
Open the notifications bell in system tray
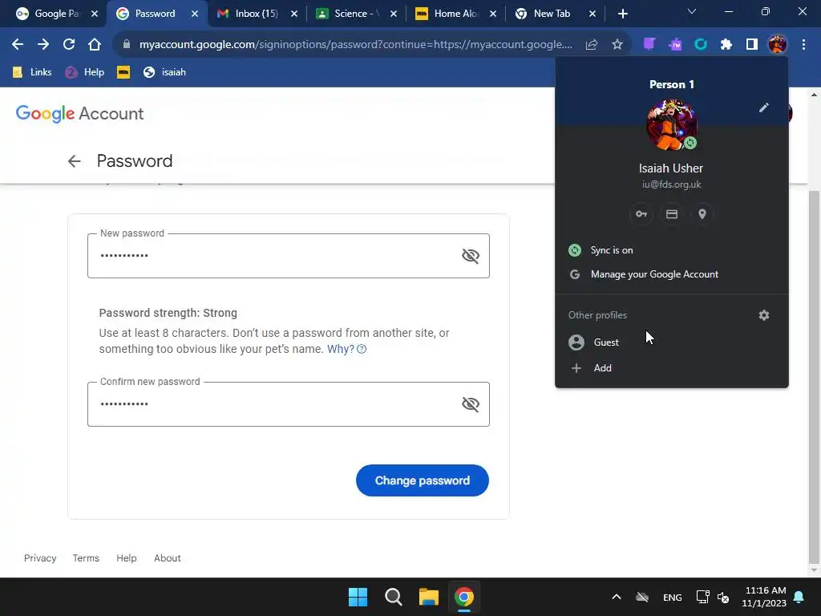tap(799, 597)
